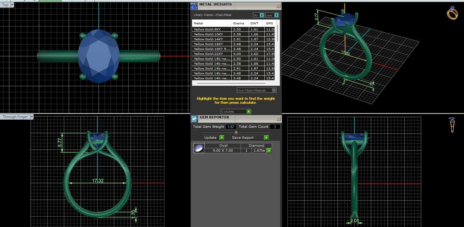Image resolution: width=464 pixels, height=227 pixels.
Task: Click the Library: Classic - (Fast)-Metal label
Action: [x=212, y=15]
